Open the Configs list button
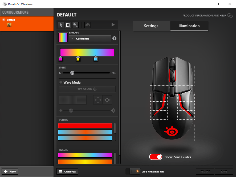 67,171
